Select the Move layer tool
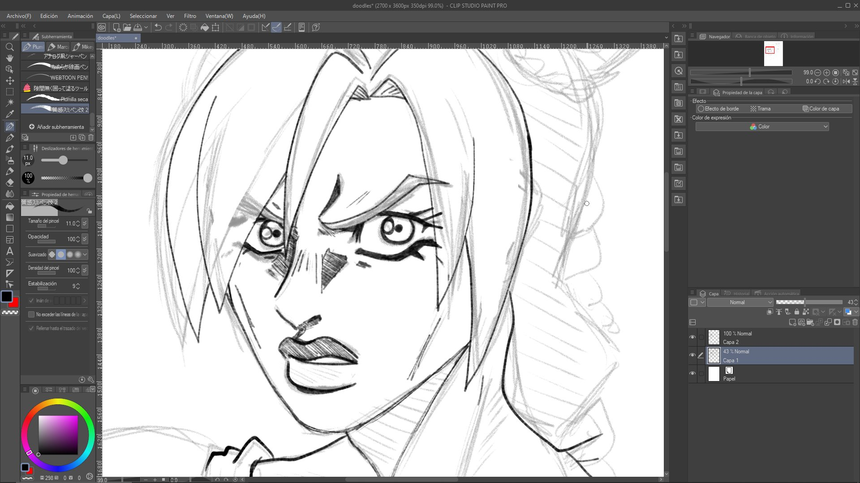This screenshot has height=483, width=860. coord(9,80)
